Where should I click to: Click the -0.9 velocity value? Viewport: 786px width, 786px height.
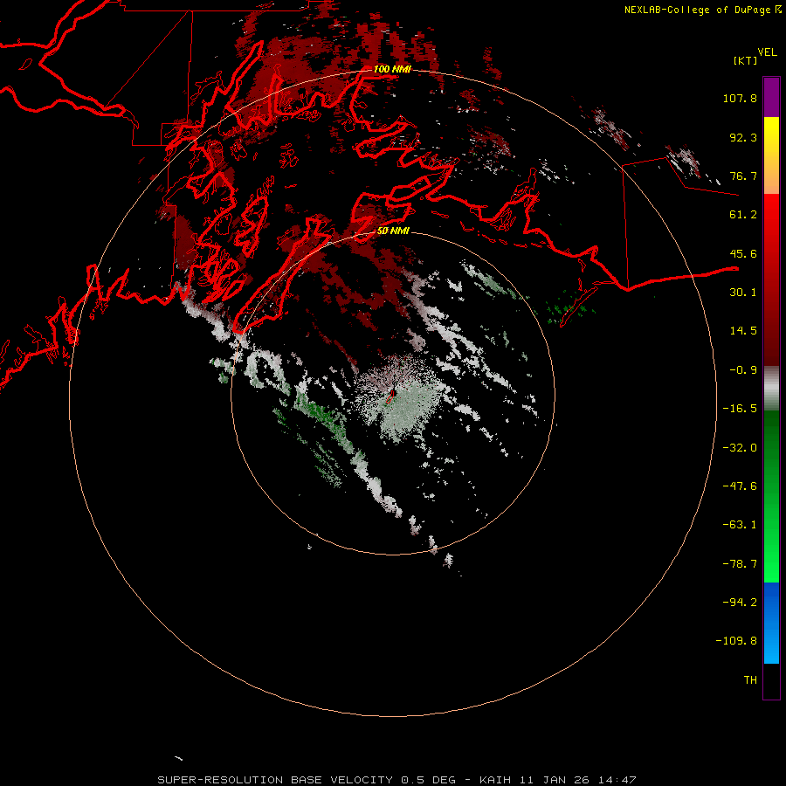[x=743, y=370]
